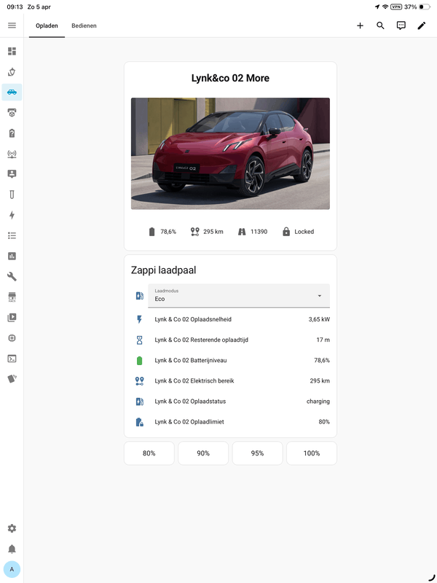Switch to the Bedienen tab

84,26
